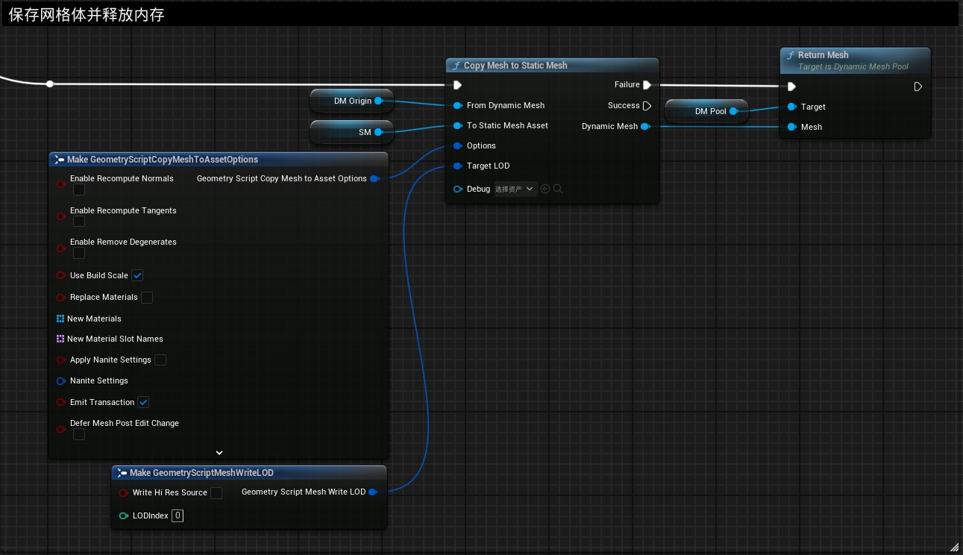963x555 pixels.
Task: Click the Return Mesh execution output pin
Action: pos(918,87)
